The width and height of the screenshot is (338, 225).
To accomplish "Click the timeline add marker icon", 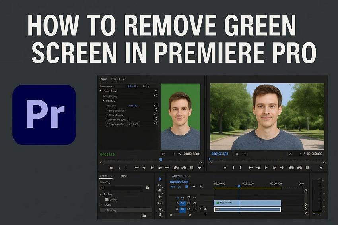I will 194,187.
